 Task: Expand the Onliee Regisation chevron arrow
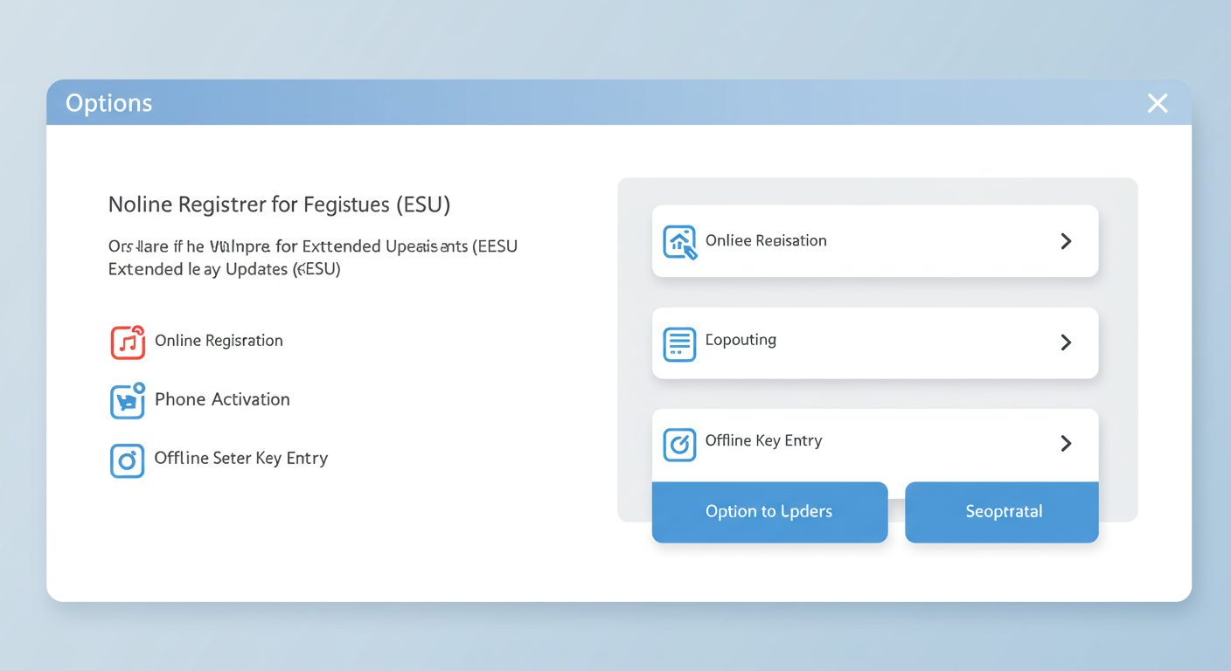tap(1066, 241)
